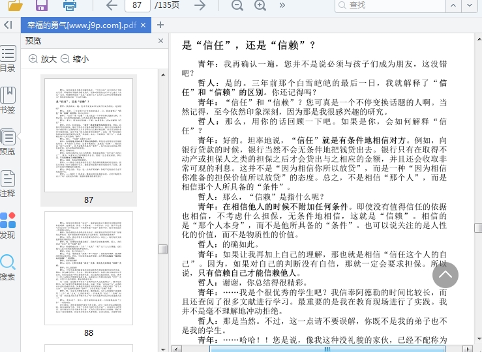Expand more toolbar options chevron
482x352 pixels.
click(282, 5)
